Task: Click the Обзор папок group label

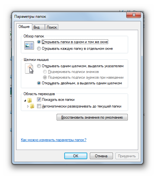Action: (34, 36)
